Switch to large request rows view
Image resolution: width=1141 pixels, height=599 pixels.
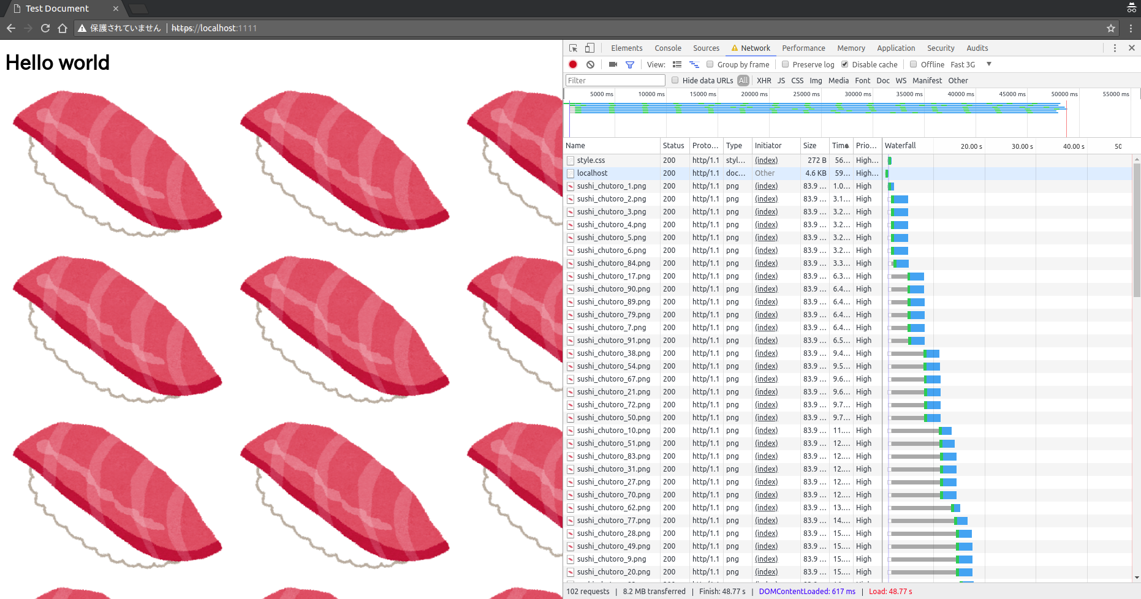677,64
